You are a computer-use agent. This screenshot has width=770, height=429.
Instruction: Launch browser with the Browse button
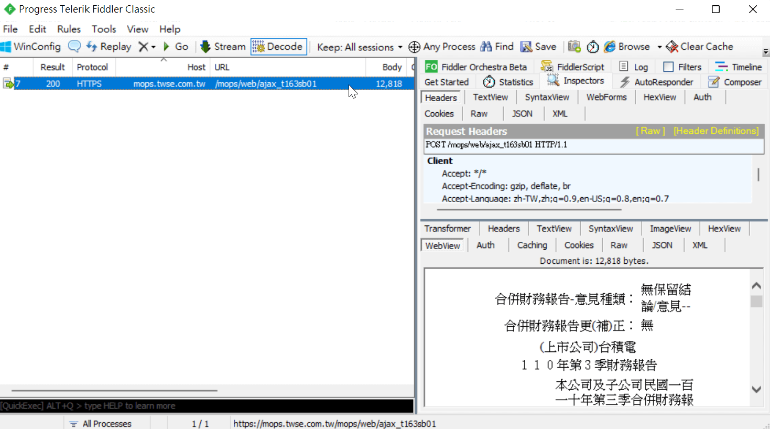[x=627, y=47]
